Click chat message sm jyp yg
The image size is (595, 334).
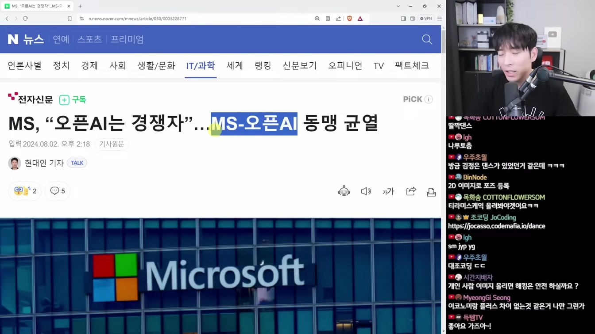pos(461,247)
